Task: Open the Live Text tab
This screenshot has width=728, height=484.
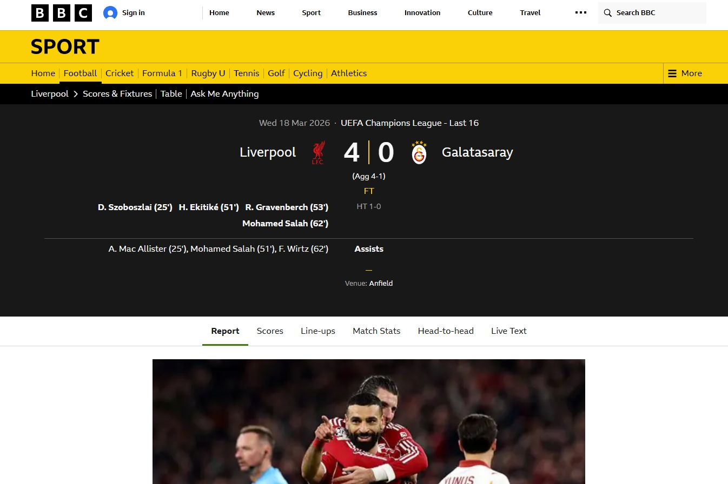Action: click(x=509, y=331)
